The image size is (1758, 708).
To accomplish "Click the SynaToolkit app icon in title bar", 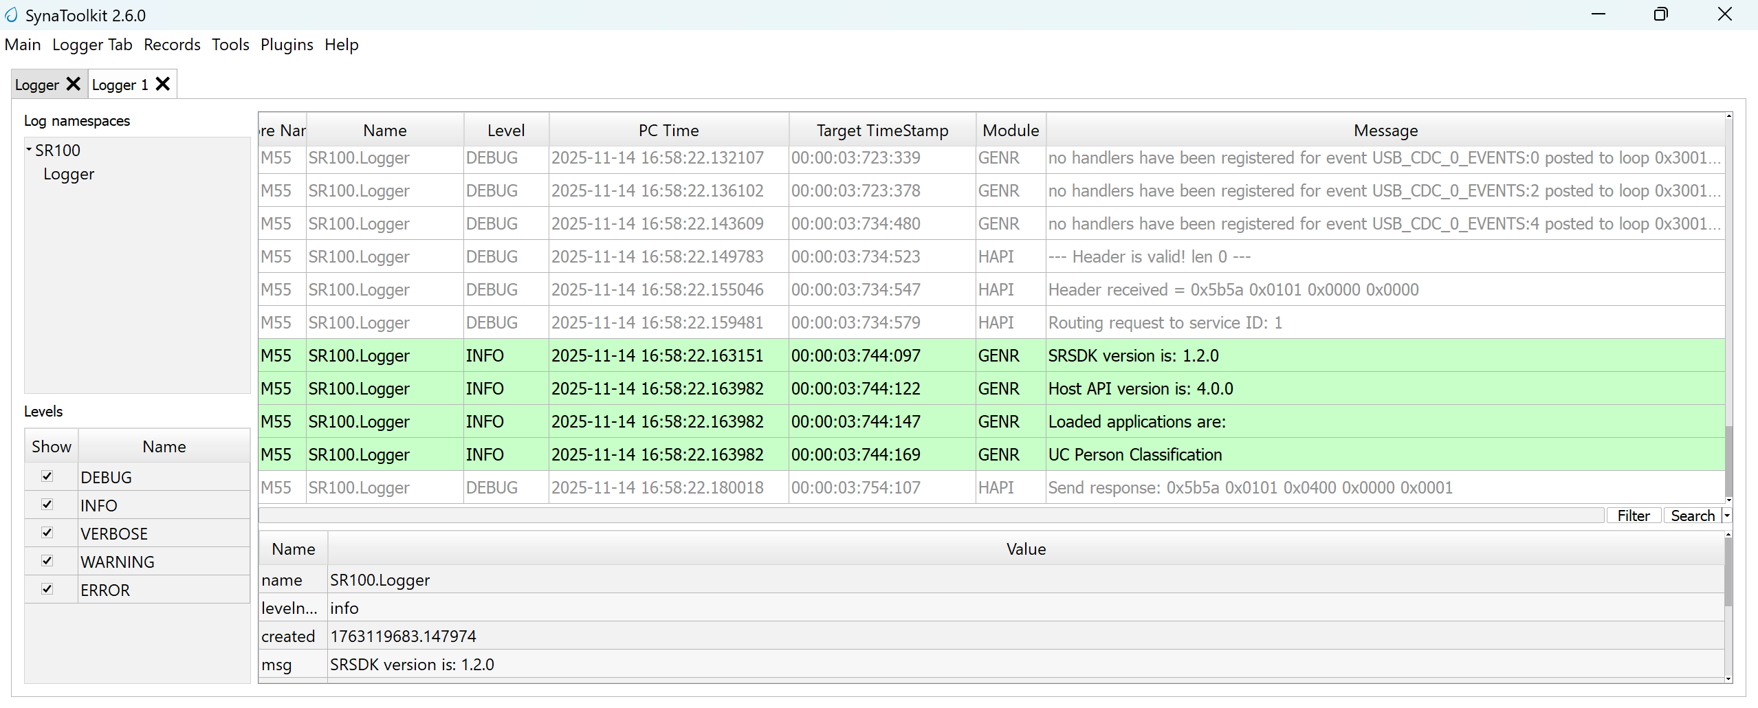I will click(11, 15).
